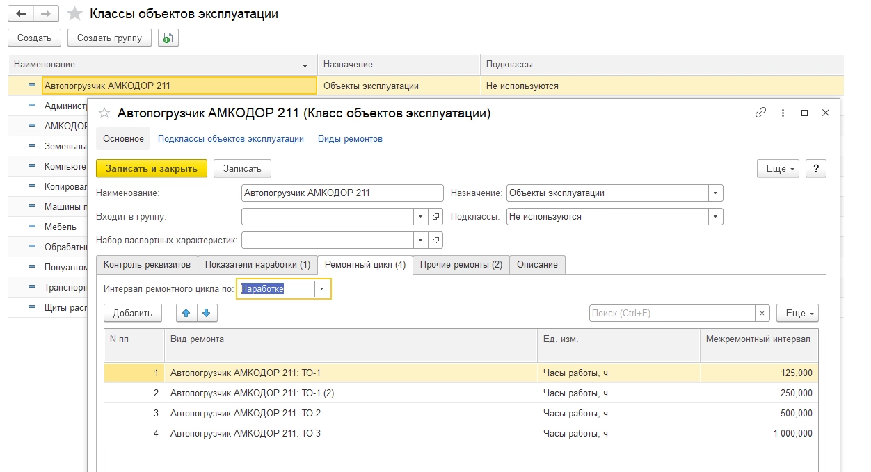The image size is (871, 472).
Task: Click the Создать группу button
Action: tap(110, 38)
